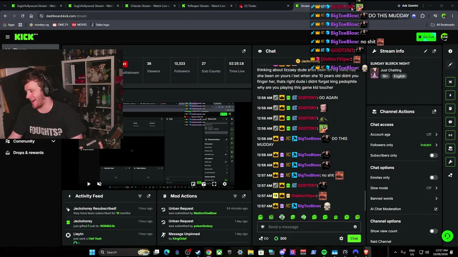Open stream preview settings gear

pos(225,184)
